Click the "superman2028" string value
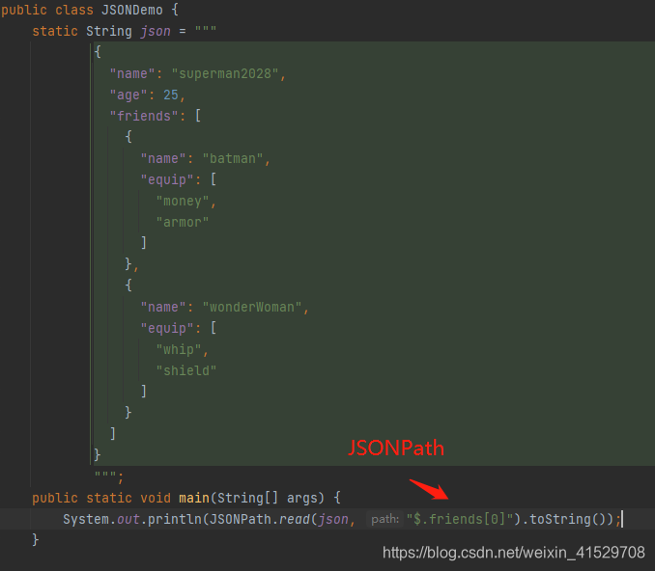Image resolution: width=655 pixels, height=571 pixels. [x=225, y=74]
